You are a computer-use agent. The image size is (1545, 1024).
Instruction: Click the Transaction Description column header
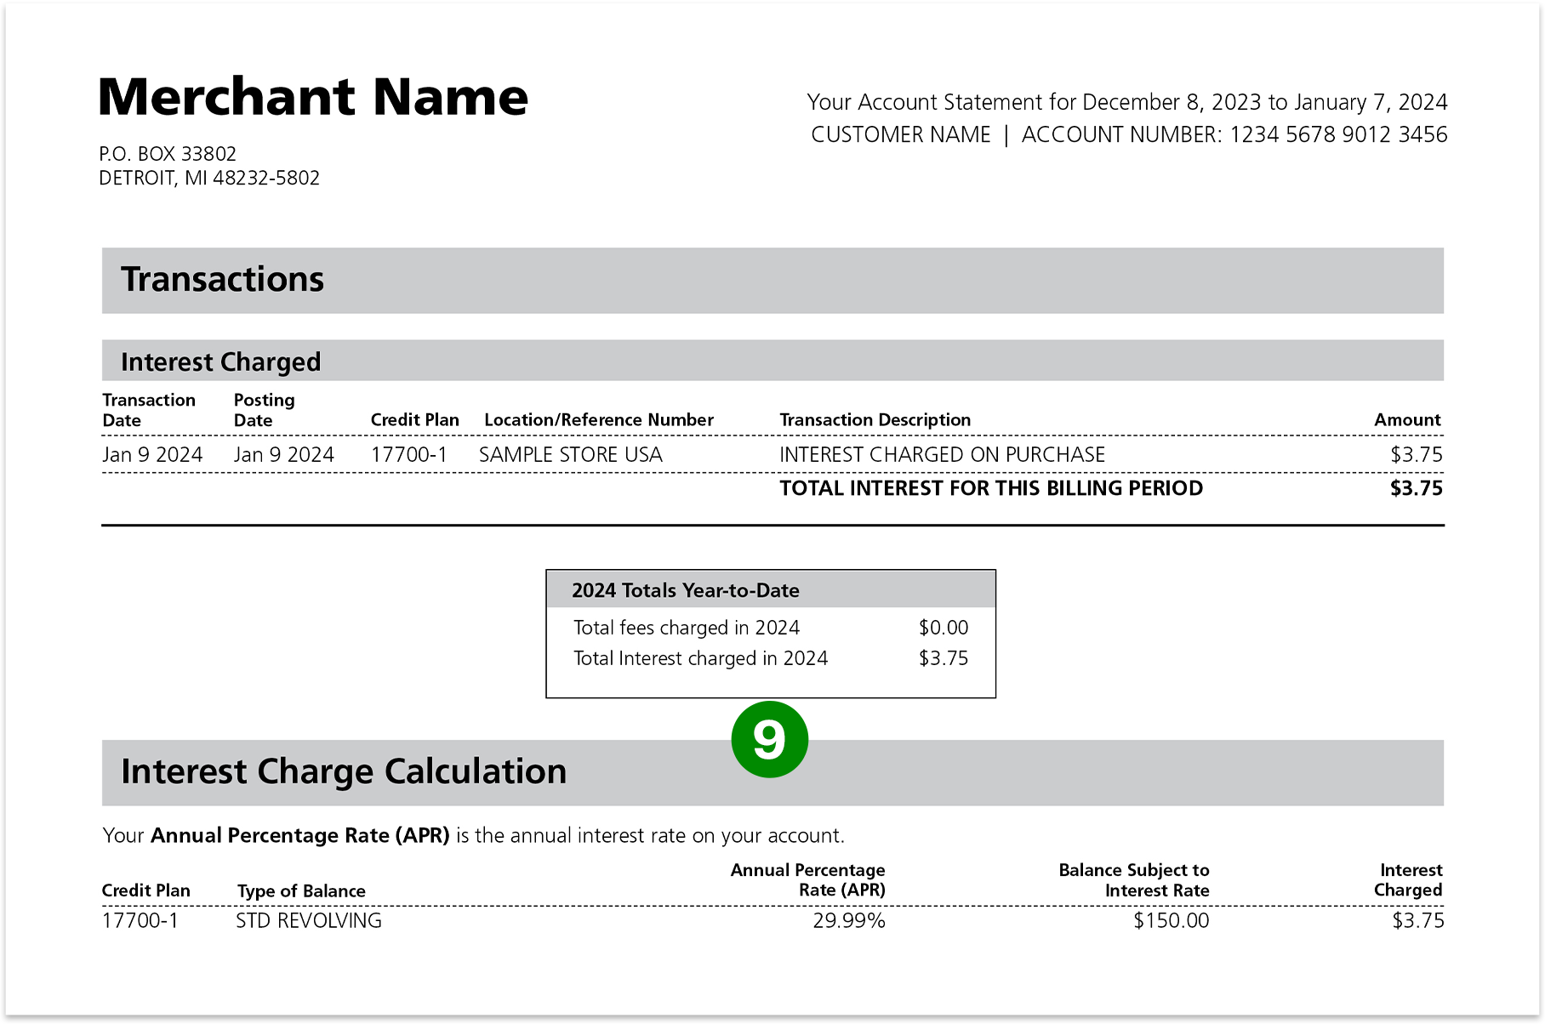click(875, 420)
